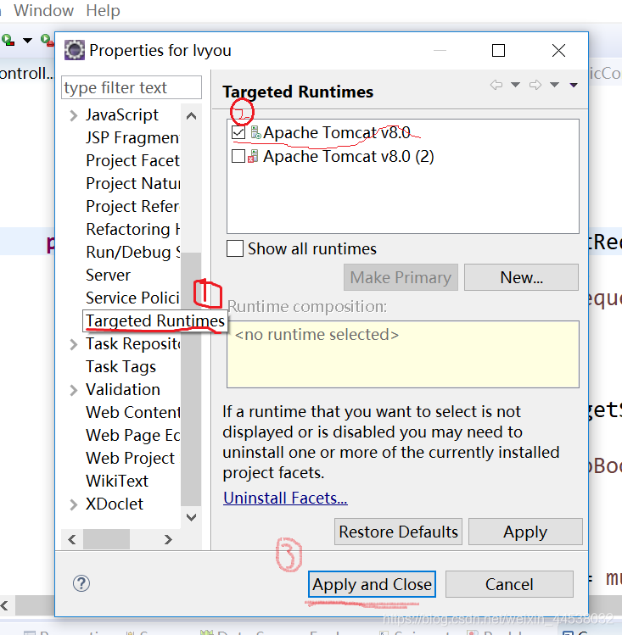The height and width of the screenshot is (635, 622).
Task: Click the green run icon in the Eclipse toolbar
Action: coord(8,40)
